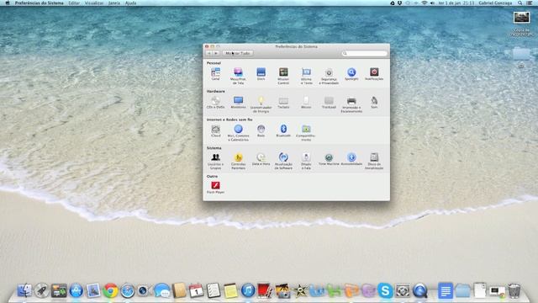Open the Trash in the Dock
This screenshot has height=303, width=538.
(x=514, y=290)
